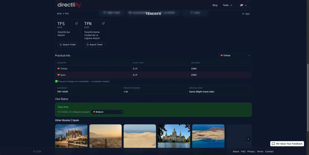Screen dimensions: 309x155
Task: Open the Privacy footer link
Action: click(x=251, y=152)
